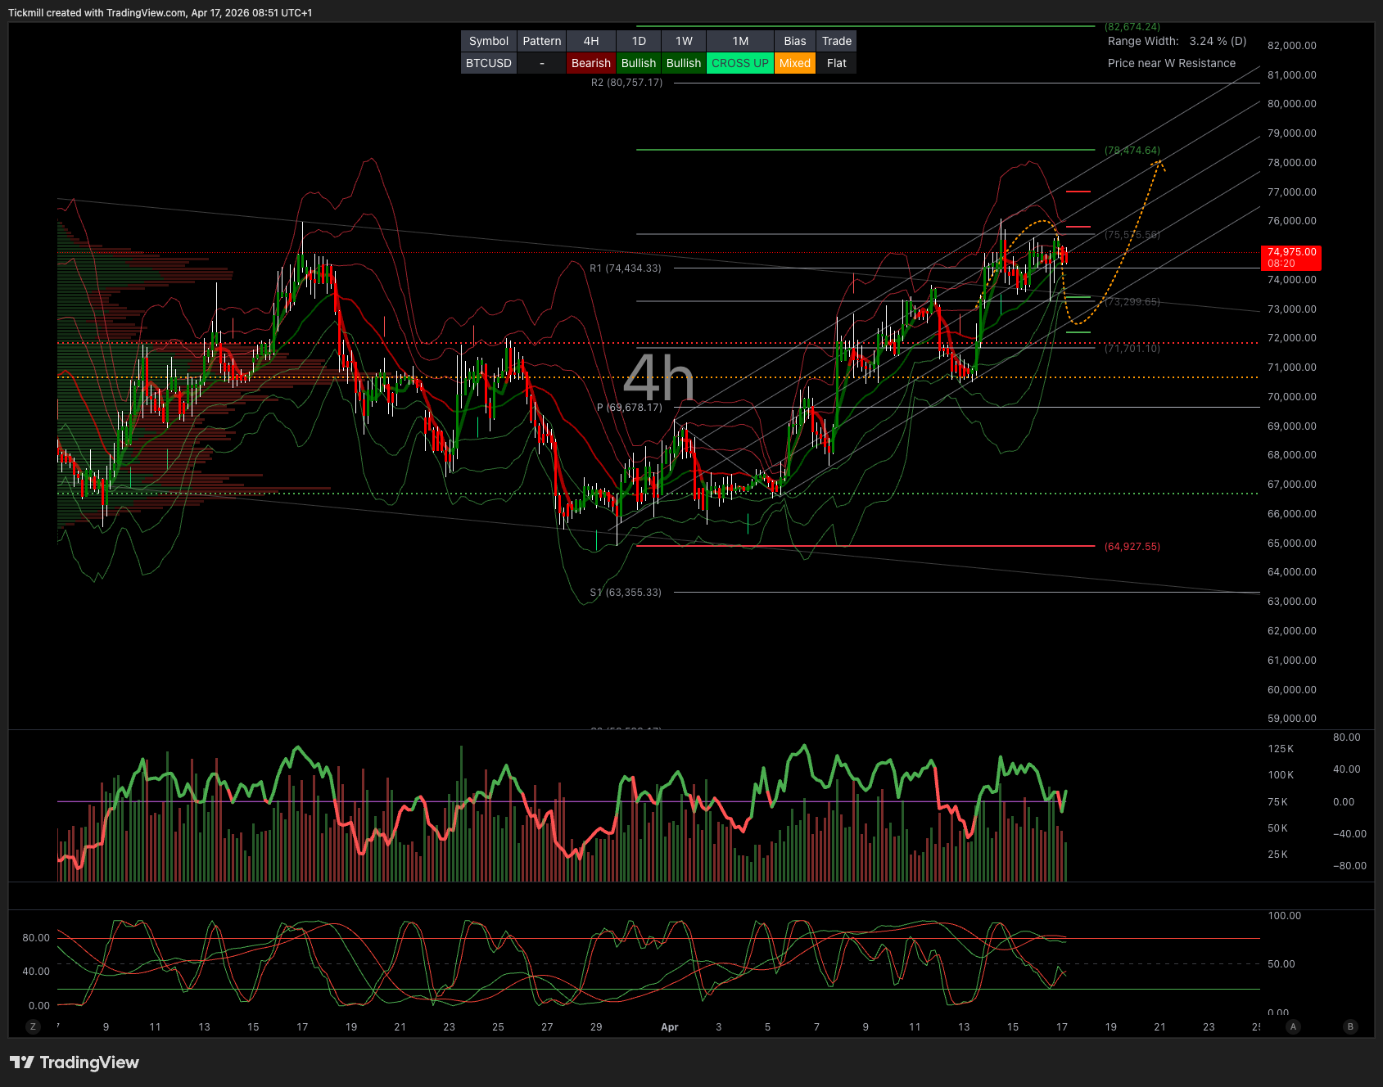Click the large 4h watermark on chart
Viewport: 1383px width, 1087px height.
tap(658, 378)
